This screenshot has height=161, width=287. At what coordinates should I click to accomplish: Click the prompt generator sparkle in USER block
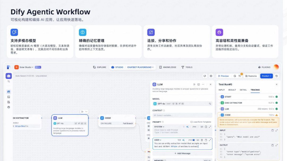[x=183, y=140]
